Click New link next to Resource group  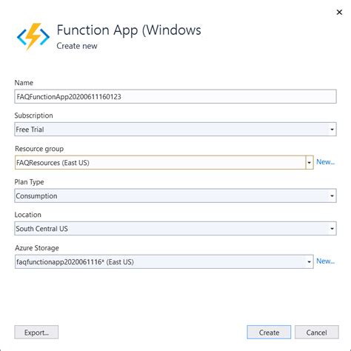tap(325, 162)
